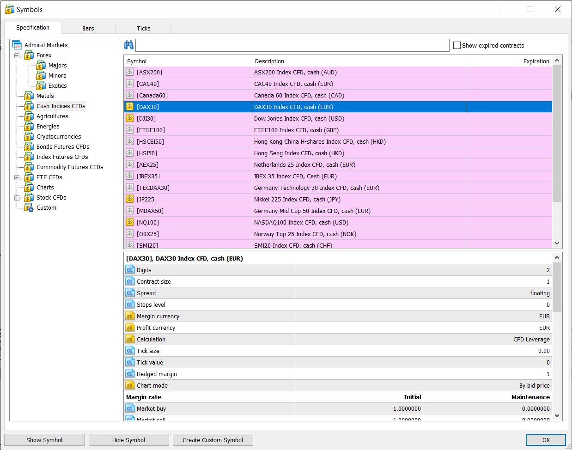Select Index Futures CFDs in tree
This screenshot has width=572, height=450.
62,157
